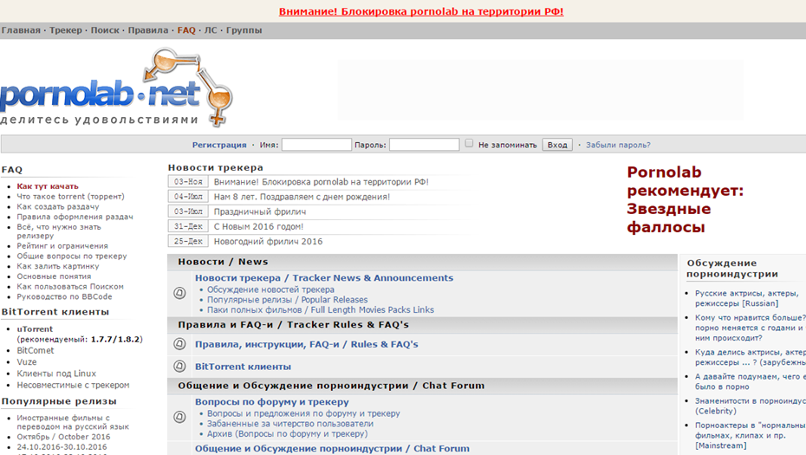Open Клиенты под Linux link
806x455 pixels.
[x=56, y=374]
